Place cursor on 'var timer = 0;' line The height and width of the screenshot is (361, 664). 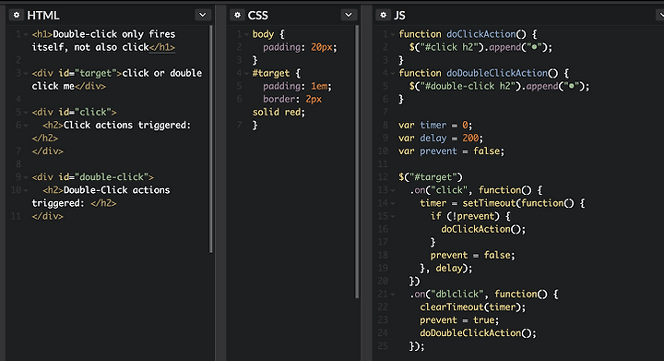[435, 126]
